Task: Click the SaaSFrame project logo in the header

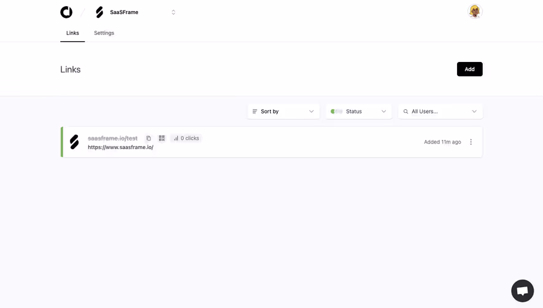Action: point(100,12)
